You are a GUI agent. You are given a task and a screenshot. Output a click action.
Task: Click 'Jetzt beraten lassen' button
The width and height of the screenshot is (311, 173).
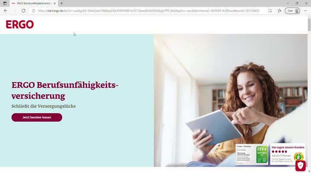coord(37,117)
